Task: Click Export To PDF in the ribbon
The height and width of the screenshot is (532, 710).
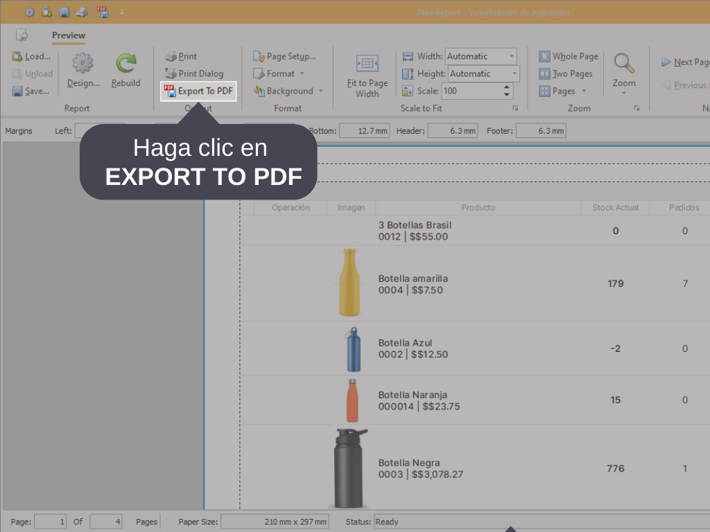Action: pos(198,91)
